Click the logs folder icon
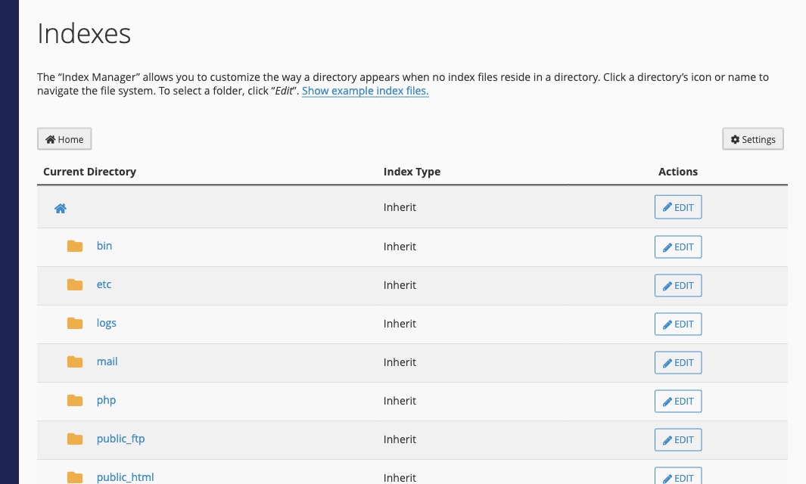 (x=75, y=323)
